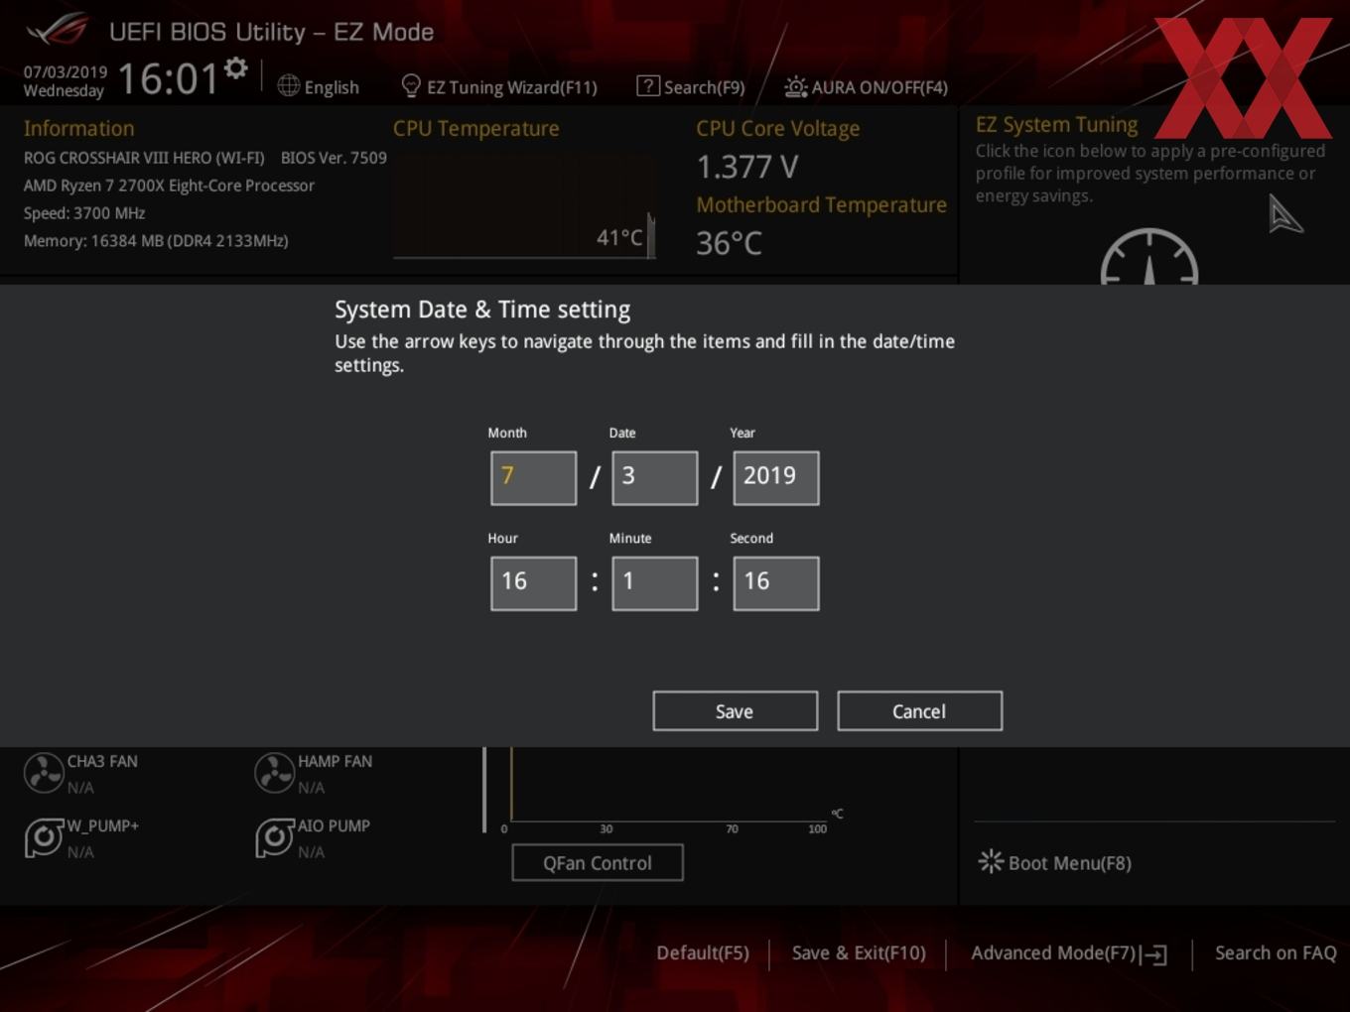
Task: Load Default(F5) settings
Action: (703, 952)
